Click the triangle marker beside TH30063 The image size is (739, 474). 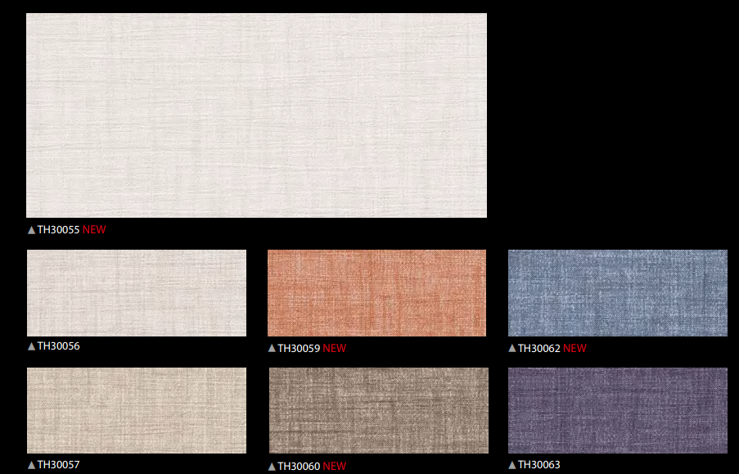(x=512, y=465)
